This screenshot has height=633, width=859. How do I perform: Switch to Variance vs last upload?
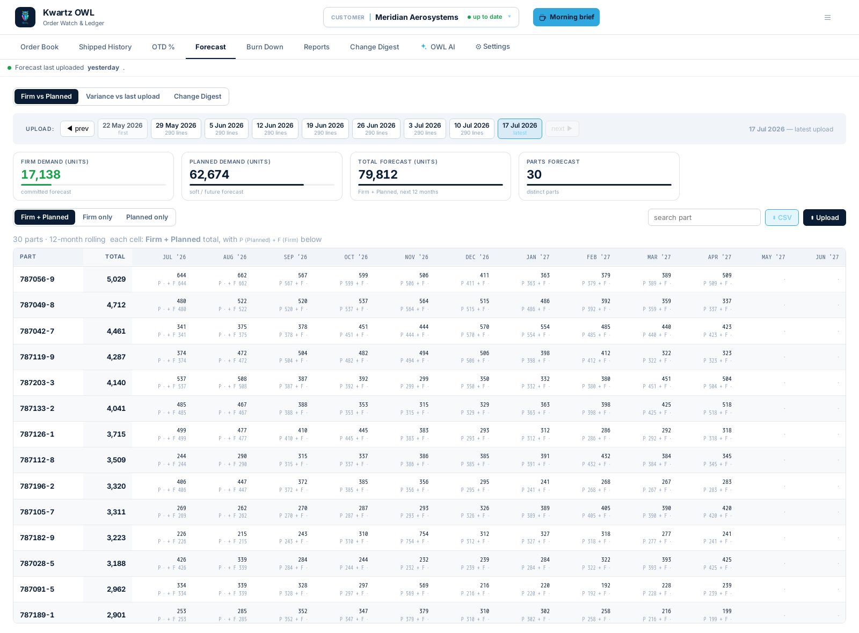click(x=123, y=97)
